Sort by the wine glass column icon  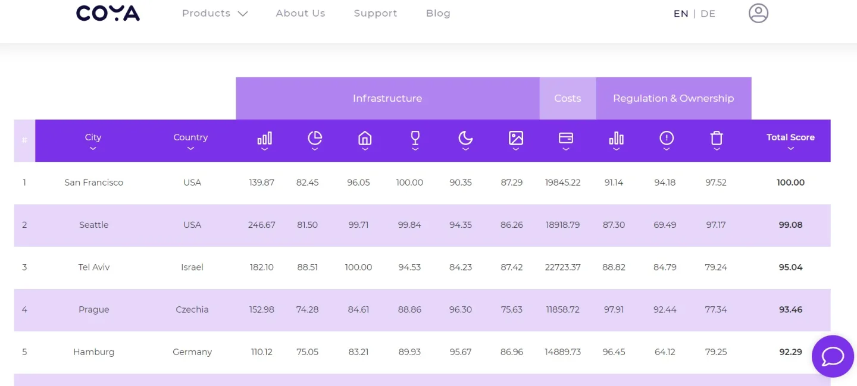tap(415, 140)
